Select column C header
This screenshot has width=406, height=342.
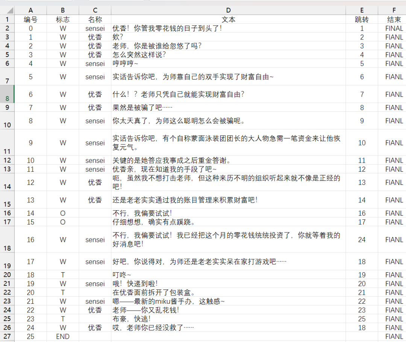click(95, 10)
